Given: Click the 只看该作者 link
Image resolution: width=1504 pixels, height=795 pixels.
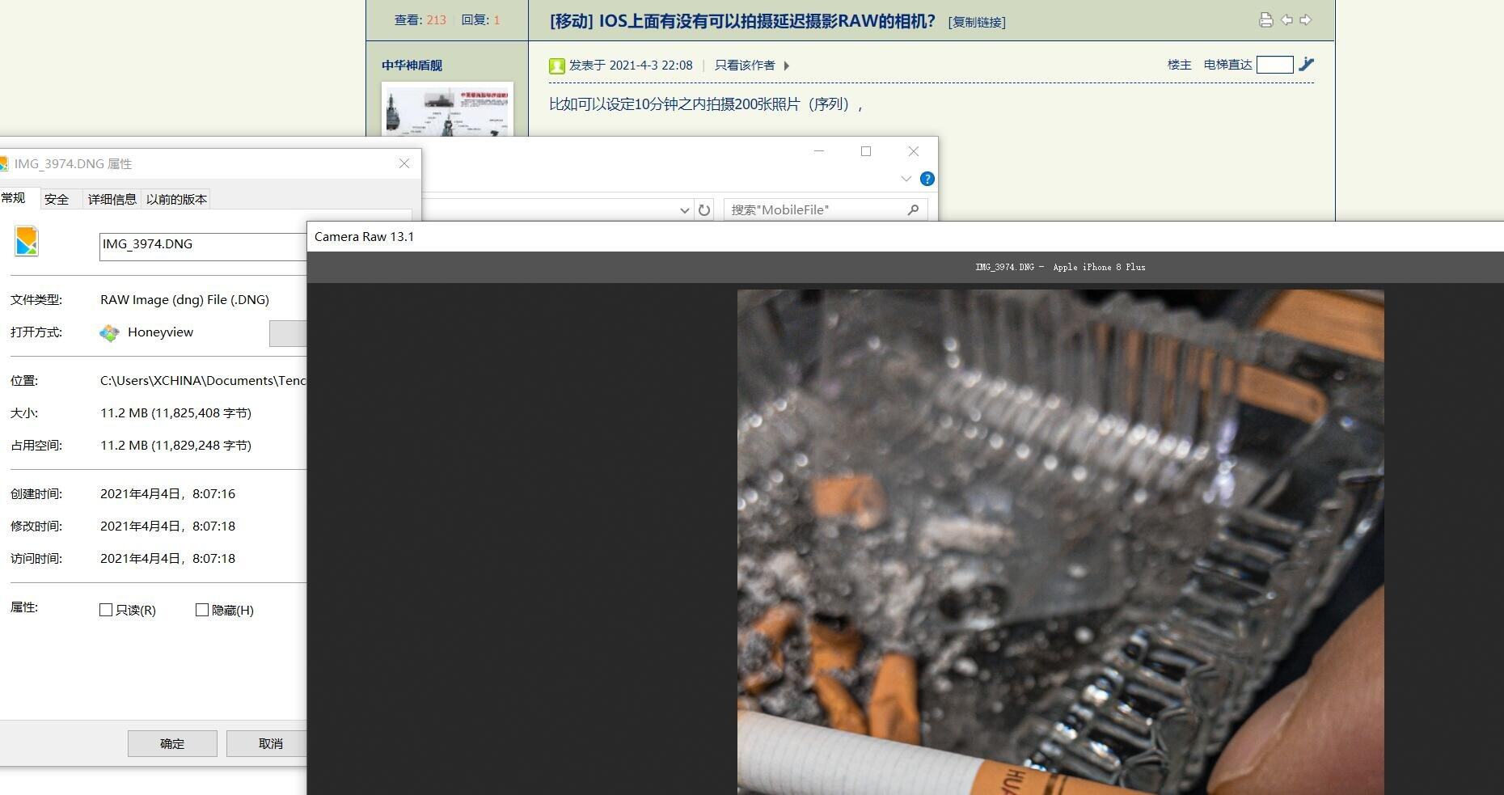Looking at the screenshot, I should (745, 66).
